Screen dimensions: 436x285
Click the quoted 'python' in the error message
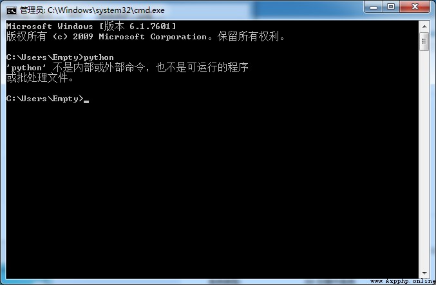click(26, 68)
